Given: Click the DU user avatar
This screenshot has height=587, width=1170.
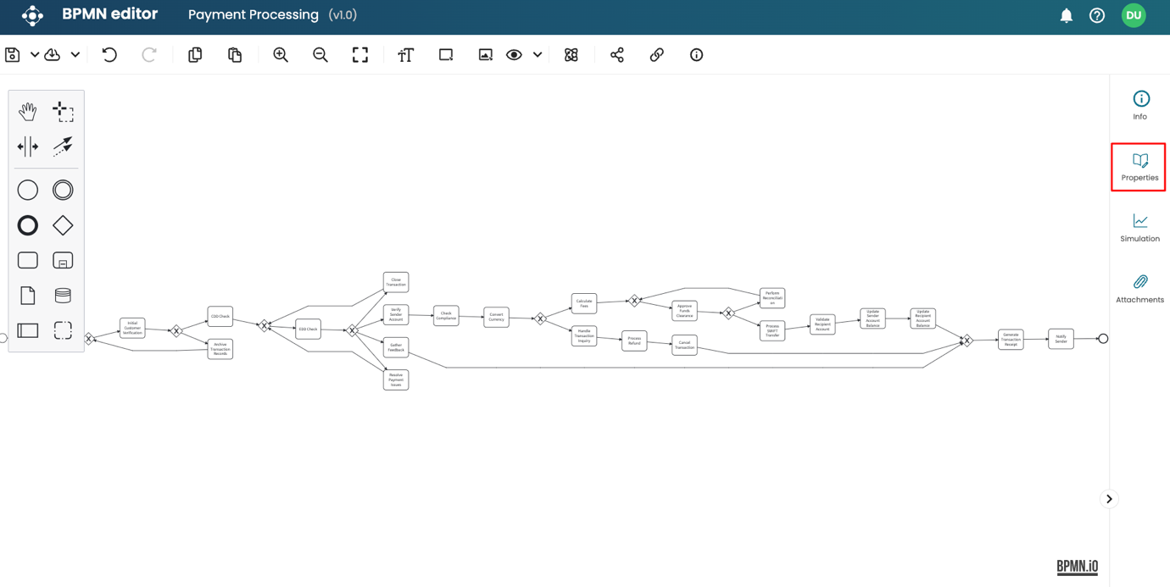Looking at the screenshot, I should 1133,15.
